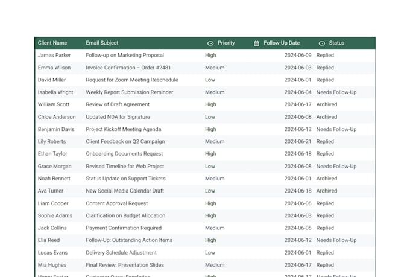
Task: Open Medium priority dropdown for Mia Hughes
Action: pyautogui.click(x=215, y=265)
